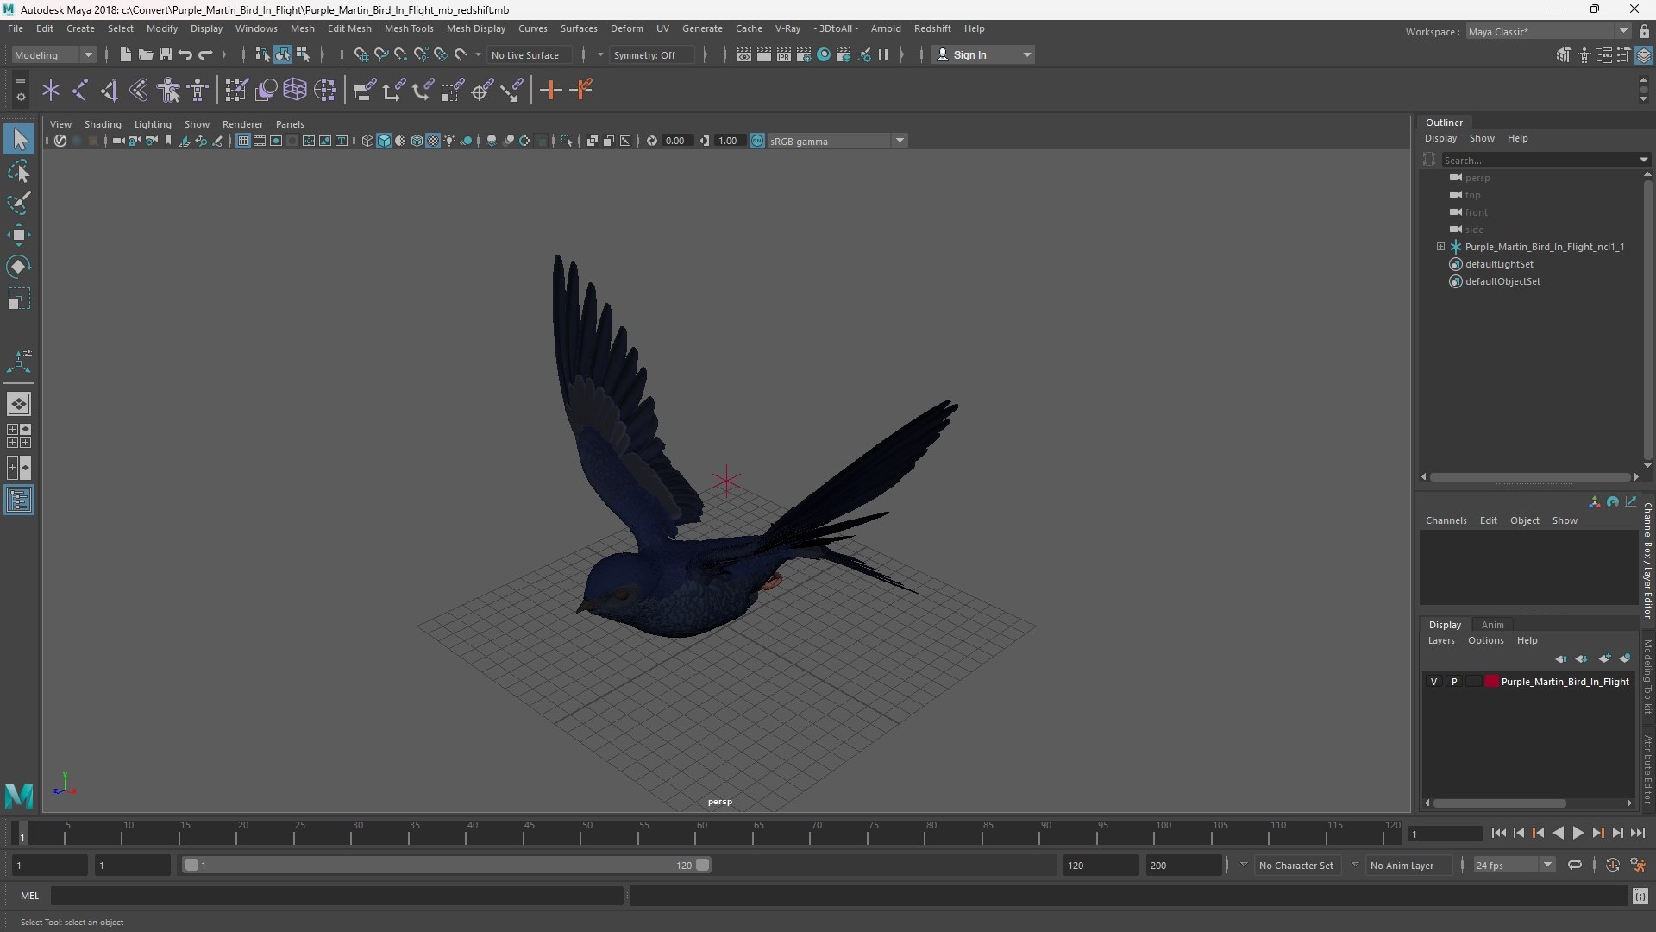Toggle visibility V of Purple_Martin_Bird_In_Flight layer
Image resolution: width=1656 pixels, height=932 pixels.
[x=1433, y=682]
